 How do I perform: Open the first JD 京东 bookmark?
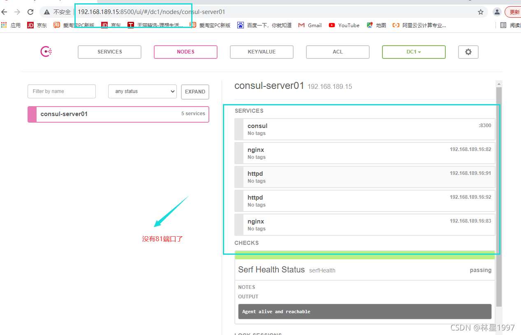click(37, 25)
